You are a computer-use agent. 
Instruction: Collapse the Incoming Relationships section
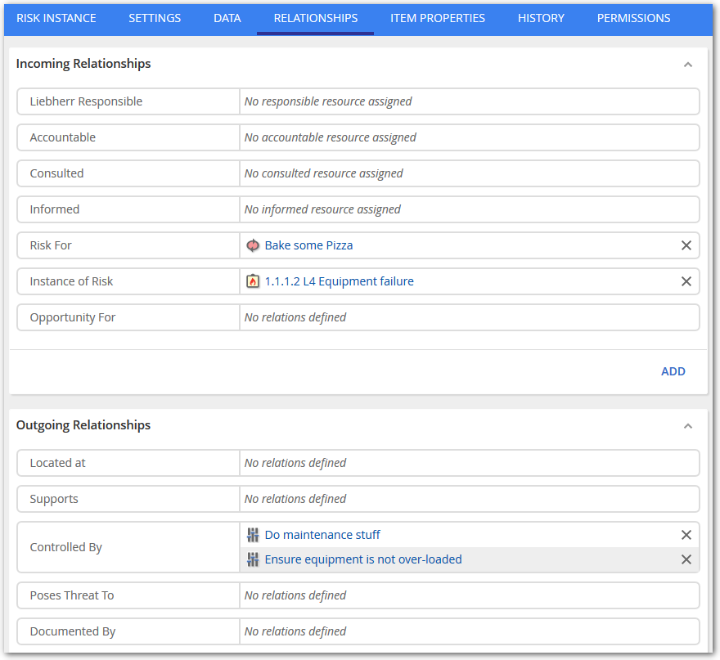pyautogui.click(x=688, y=65)
